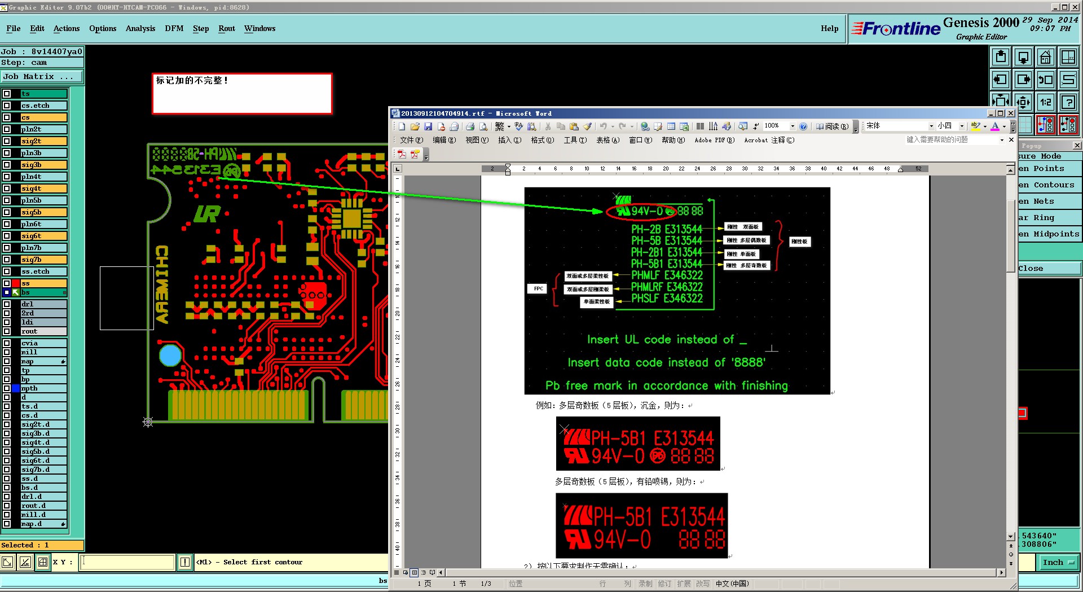Click the home view icon
The height and width of the screenshot is (592, 1083).
point(1046,57)
